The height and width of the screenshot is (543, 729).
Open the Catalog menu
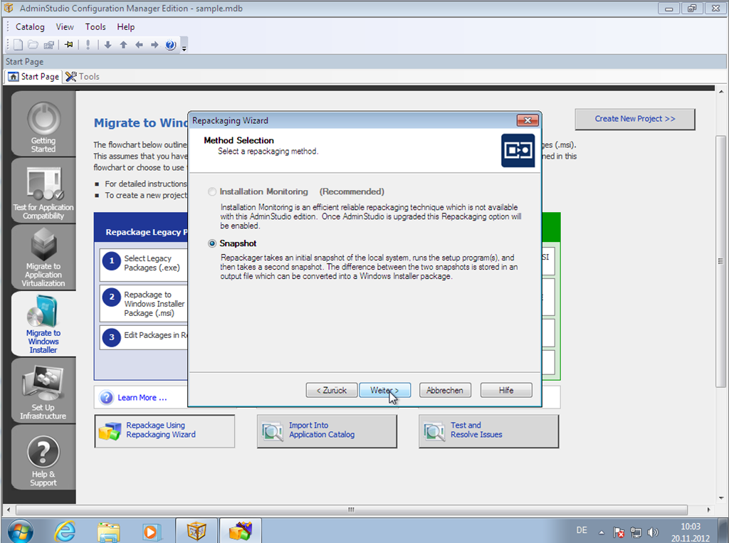pyautogui.click(x=30, y=27)
